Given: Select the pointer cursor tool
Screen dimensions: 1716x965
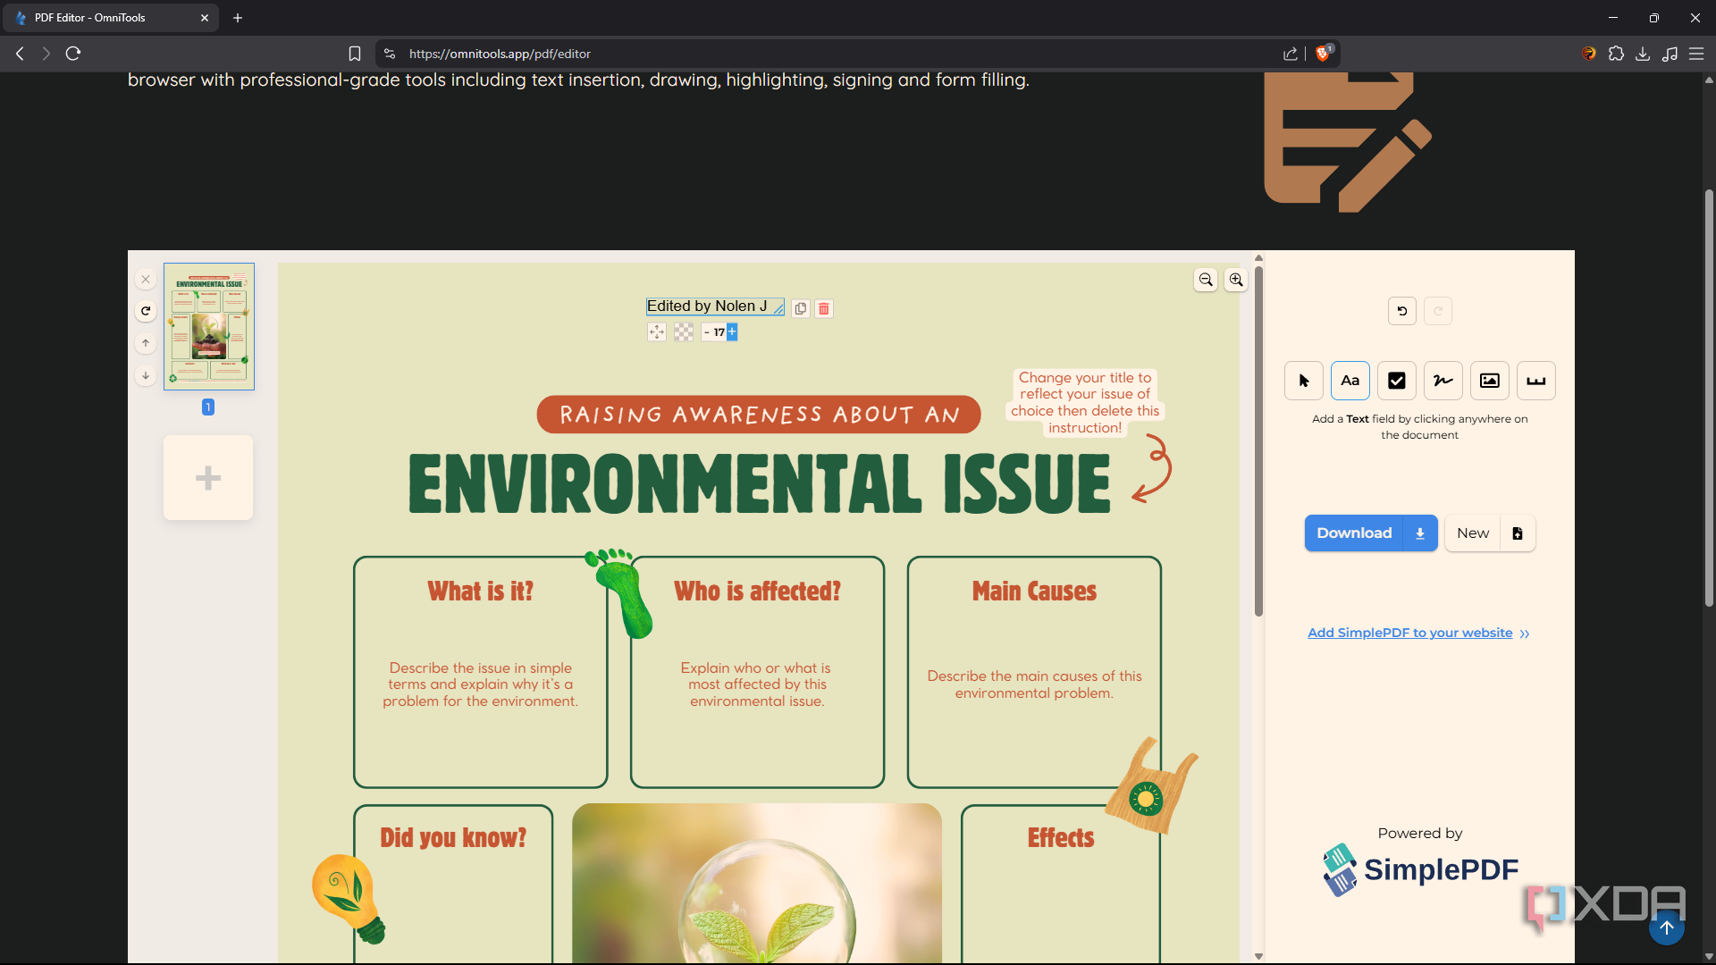Looking at the screenshot, I should 1303,381.
